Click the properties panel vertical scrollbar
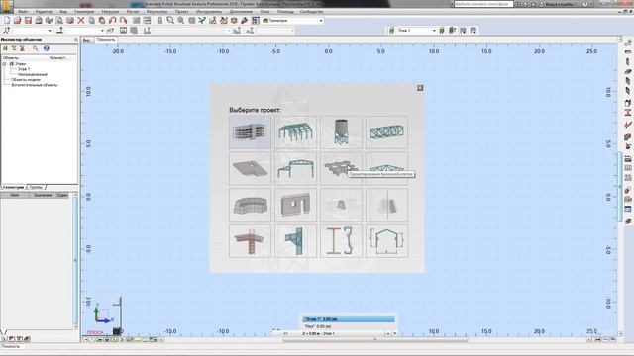 point(75,261)
